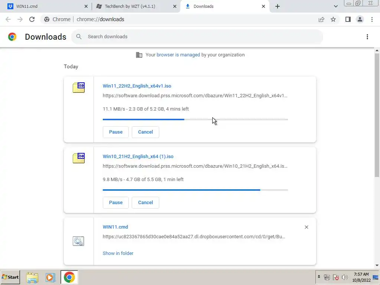The image size is (380, 285).
Task: Click the 9.8 MB/s download status text
Action: click(x=143, y=180)
